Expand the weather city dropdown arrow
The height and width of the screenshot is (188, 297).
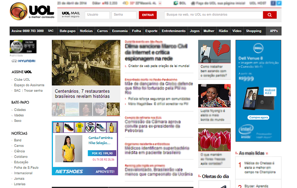160,3
